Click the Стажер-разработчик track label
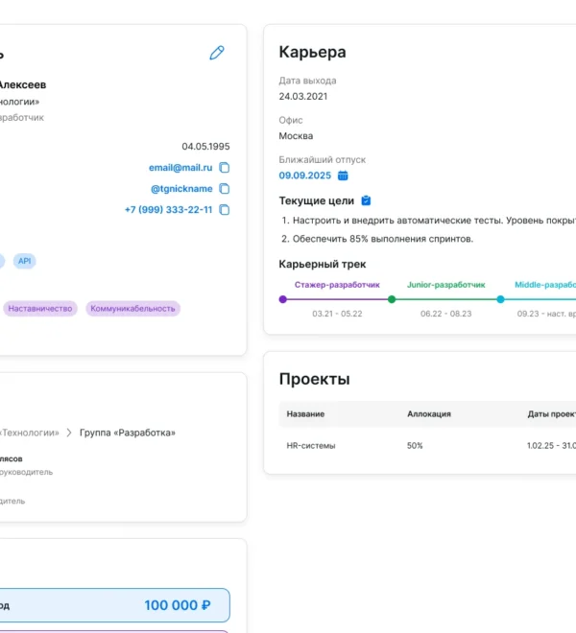The image size is (576, 633). (337, 285)
